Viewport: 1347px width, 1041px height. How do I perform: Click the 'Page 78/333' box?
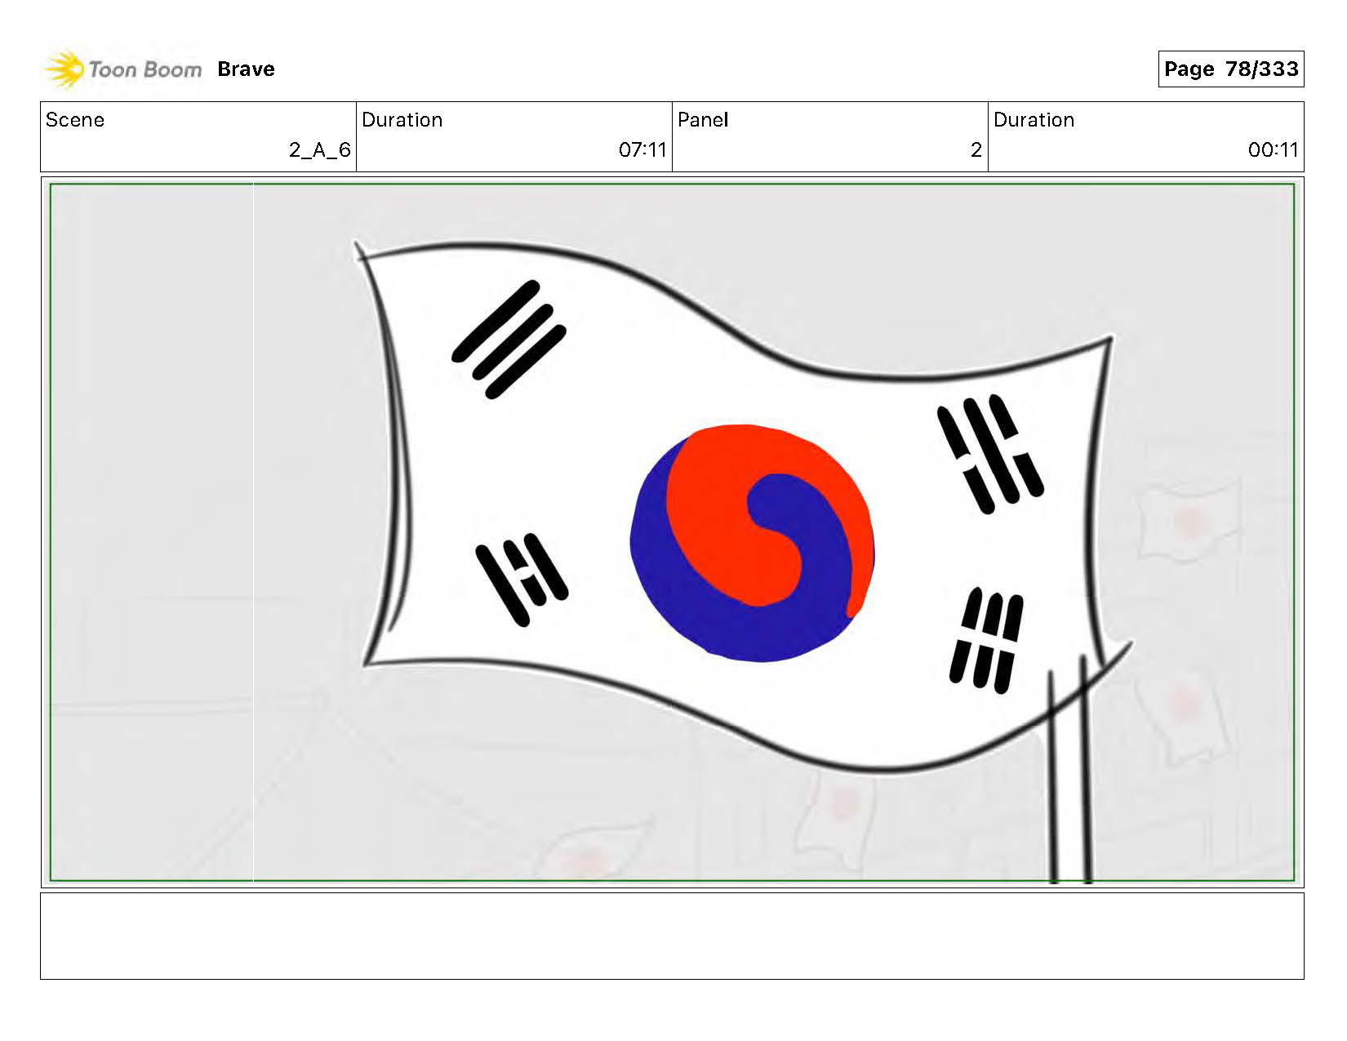tap(1230, 69)
